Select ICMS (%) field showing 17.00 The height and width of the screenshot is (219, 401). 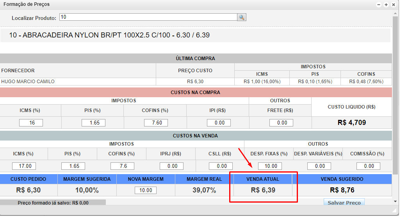pos(24,166)
